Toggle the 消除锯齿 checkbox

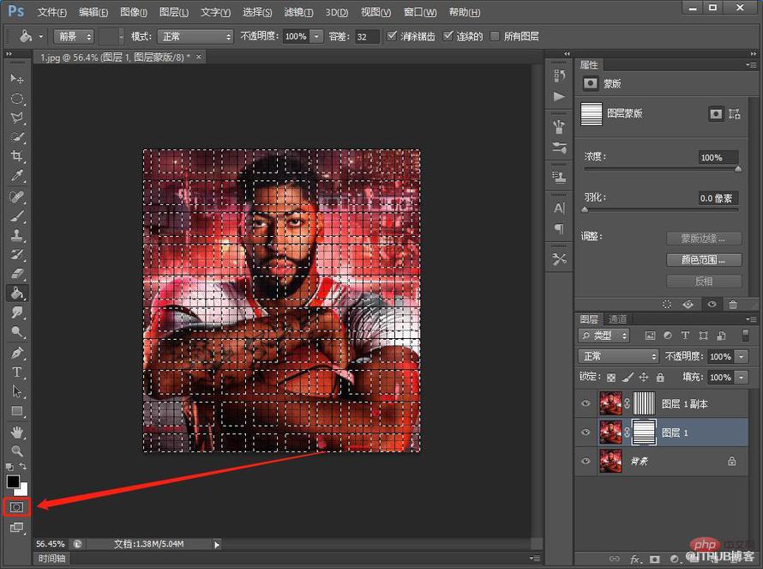(392, 35)
